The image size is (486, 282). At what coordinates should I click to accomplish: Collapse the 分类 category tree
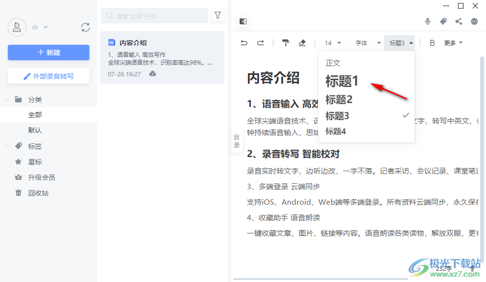(8, 99)
